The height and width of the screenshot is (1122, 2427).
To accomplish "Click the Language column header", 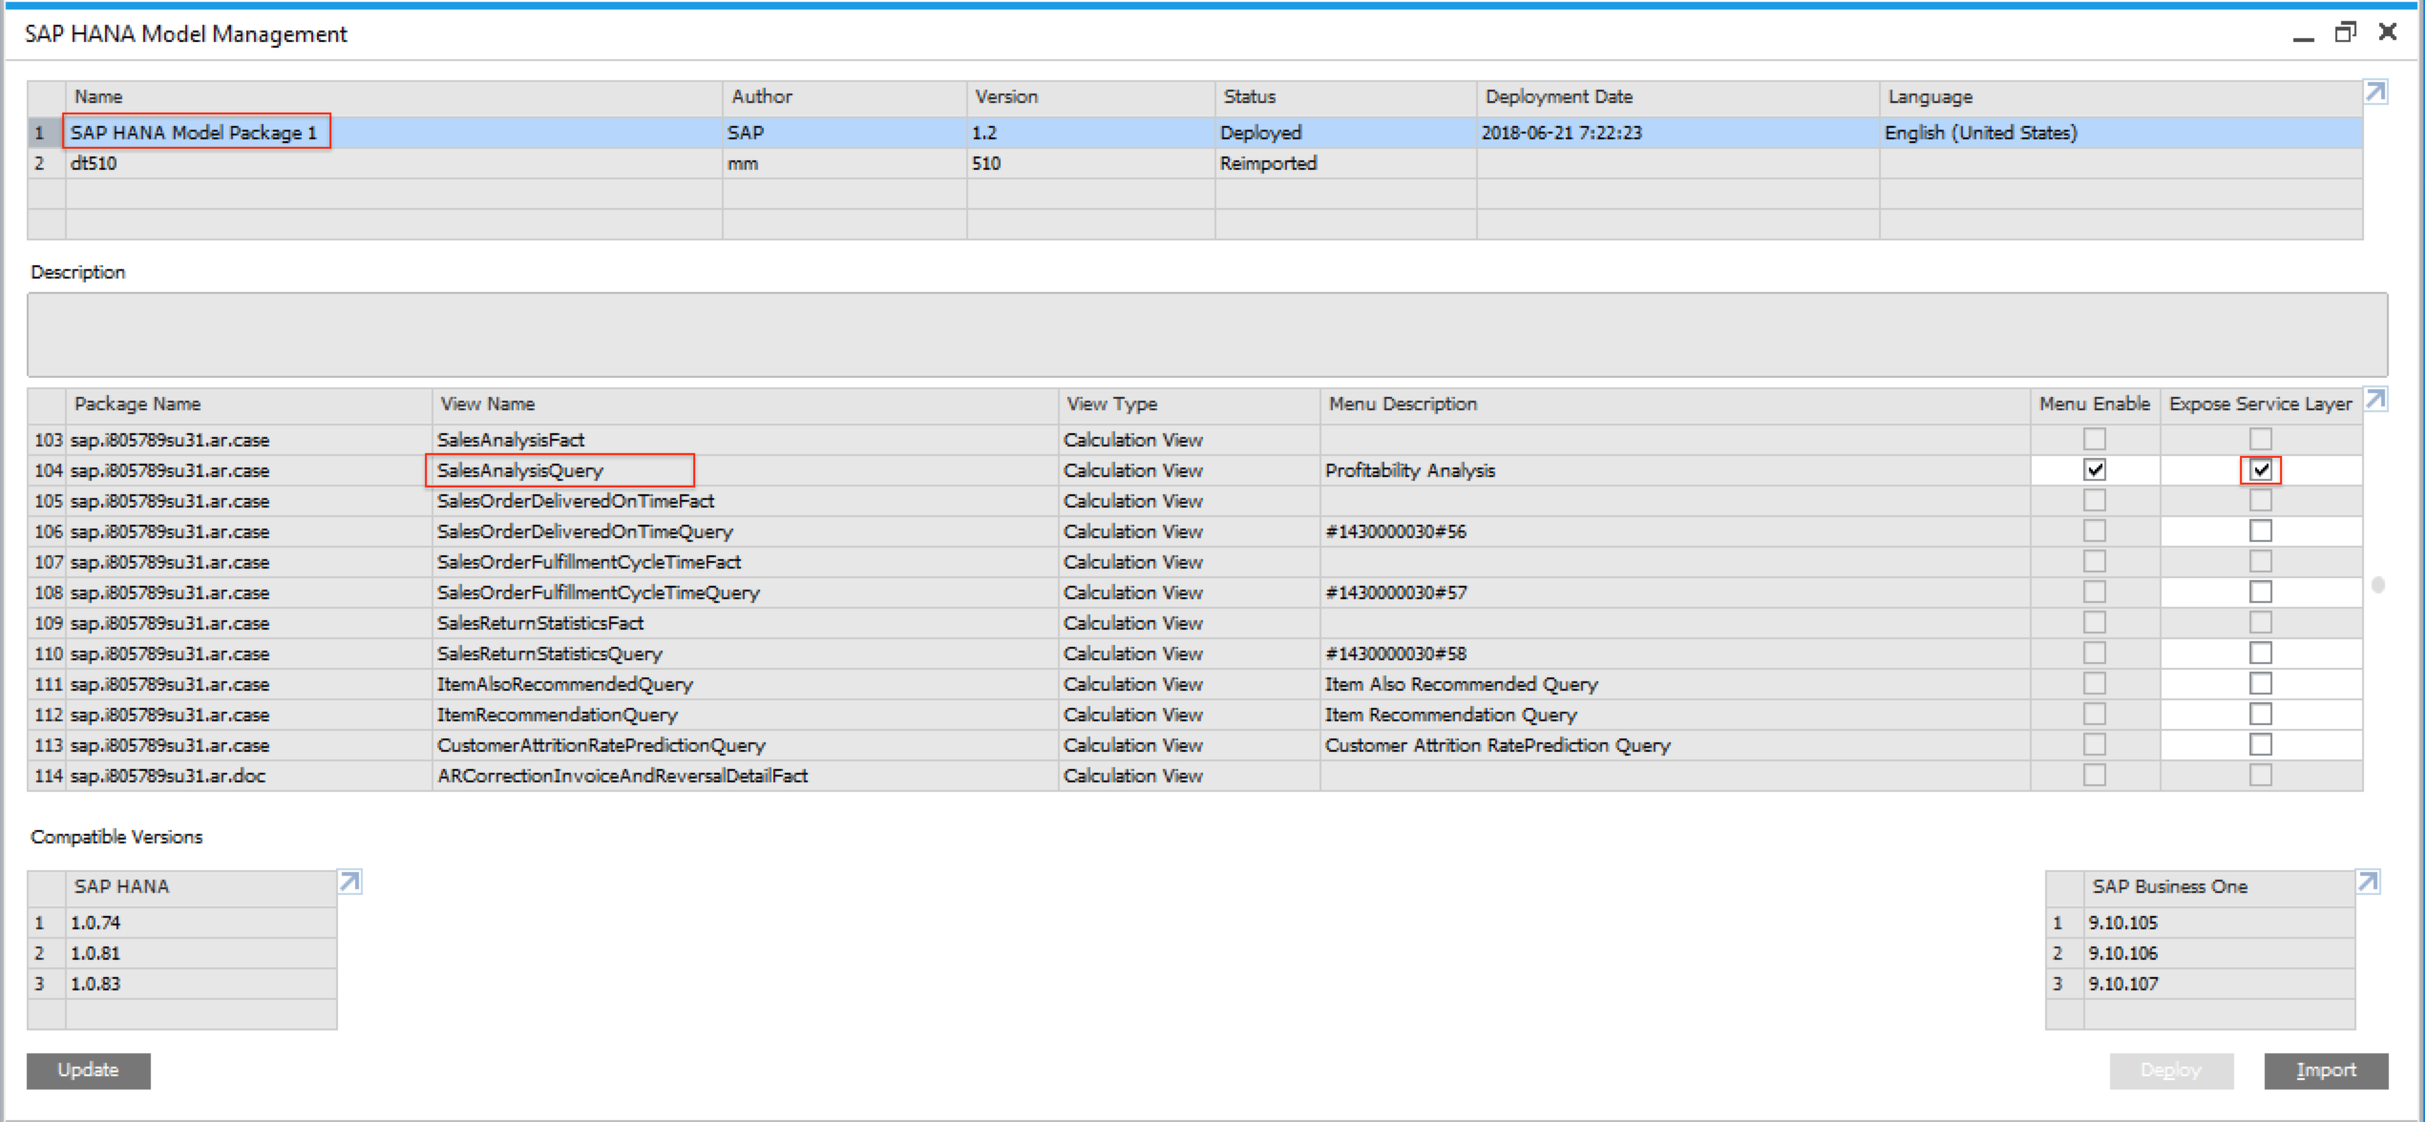I will 2121,97.
